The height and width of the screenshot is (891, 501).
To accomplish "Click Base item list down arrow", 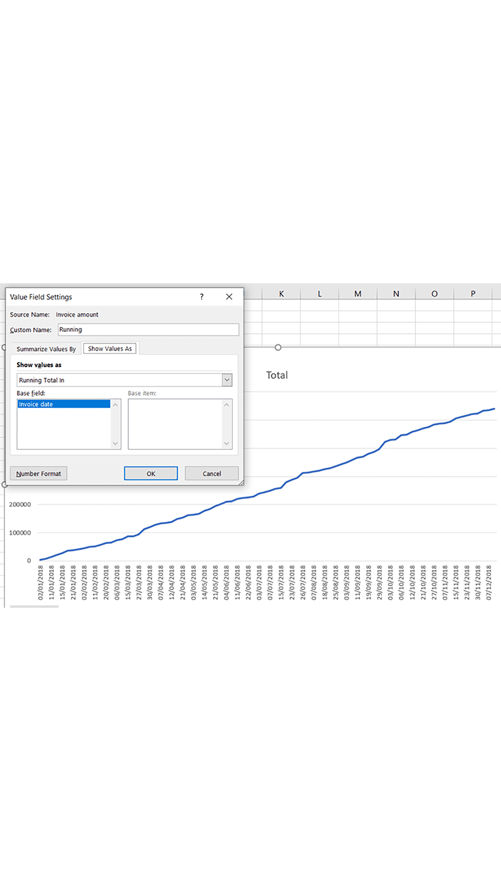I will coord(226,443).
